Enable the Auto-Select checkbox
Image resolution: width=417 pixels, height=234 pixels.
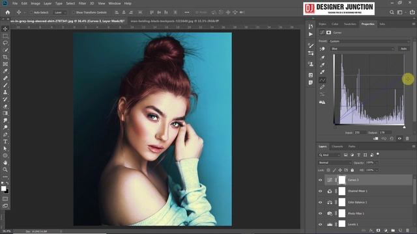[31, 12]
